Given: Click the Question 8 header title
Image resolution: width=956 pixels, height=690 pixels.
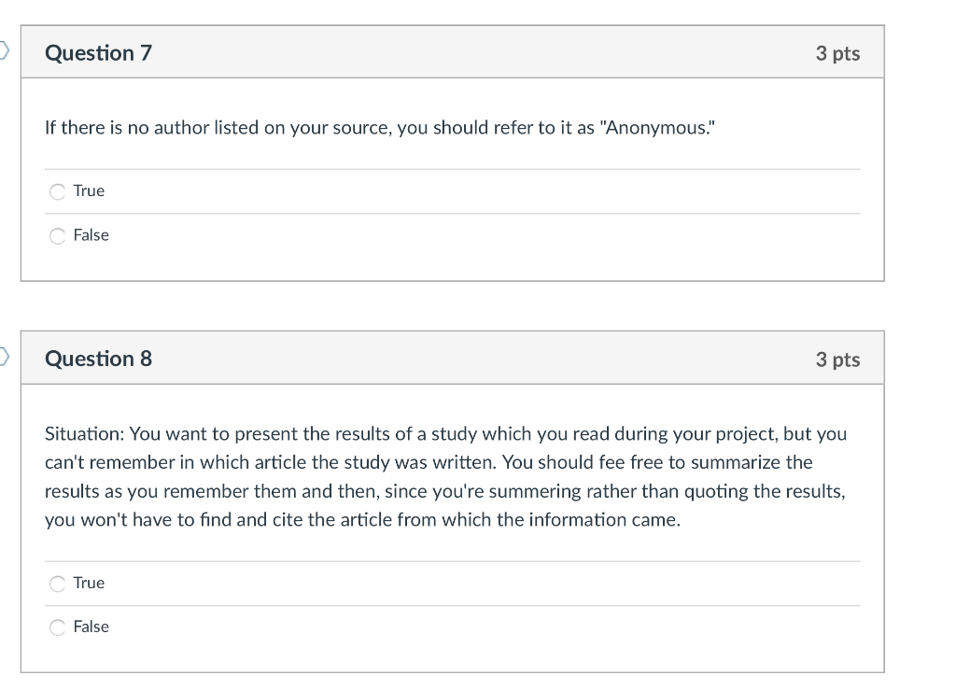Looking at the screenshot, I should tap(98, 359).
